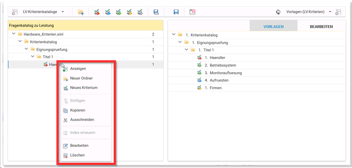The image size is (352, 168).
Task: Click the close window icon with red X
Action: (x=192, y=12)
